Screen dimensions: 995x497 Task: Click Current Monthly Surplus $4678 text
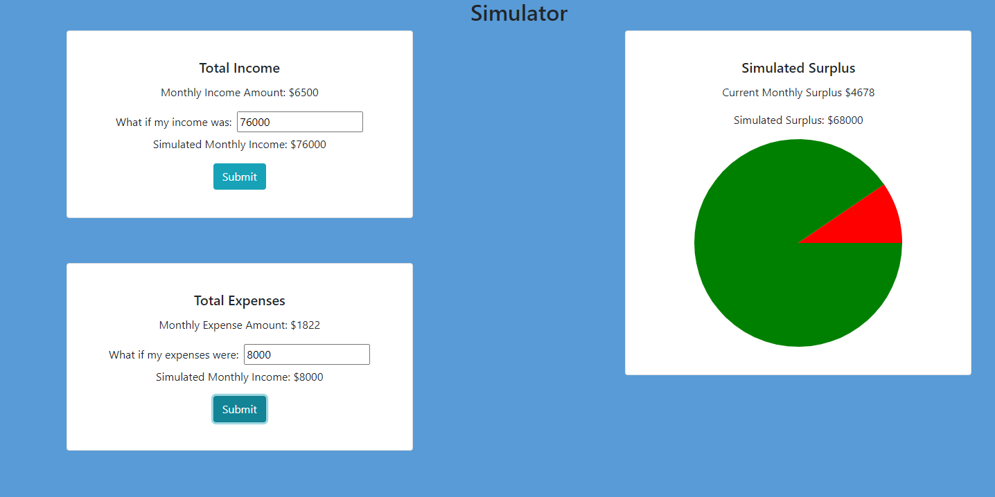798,93
